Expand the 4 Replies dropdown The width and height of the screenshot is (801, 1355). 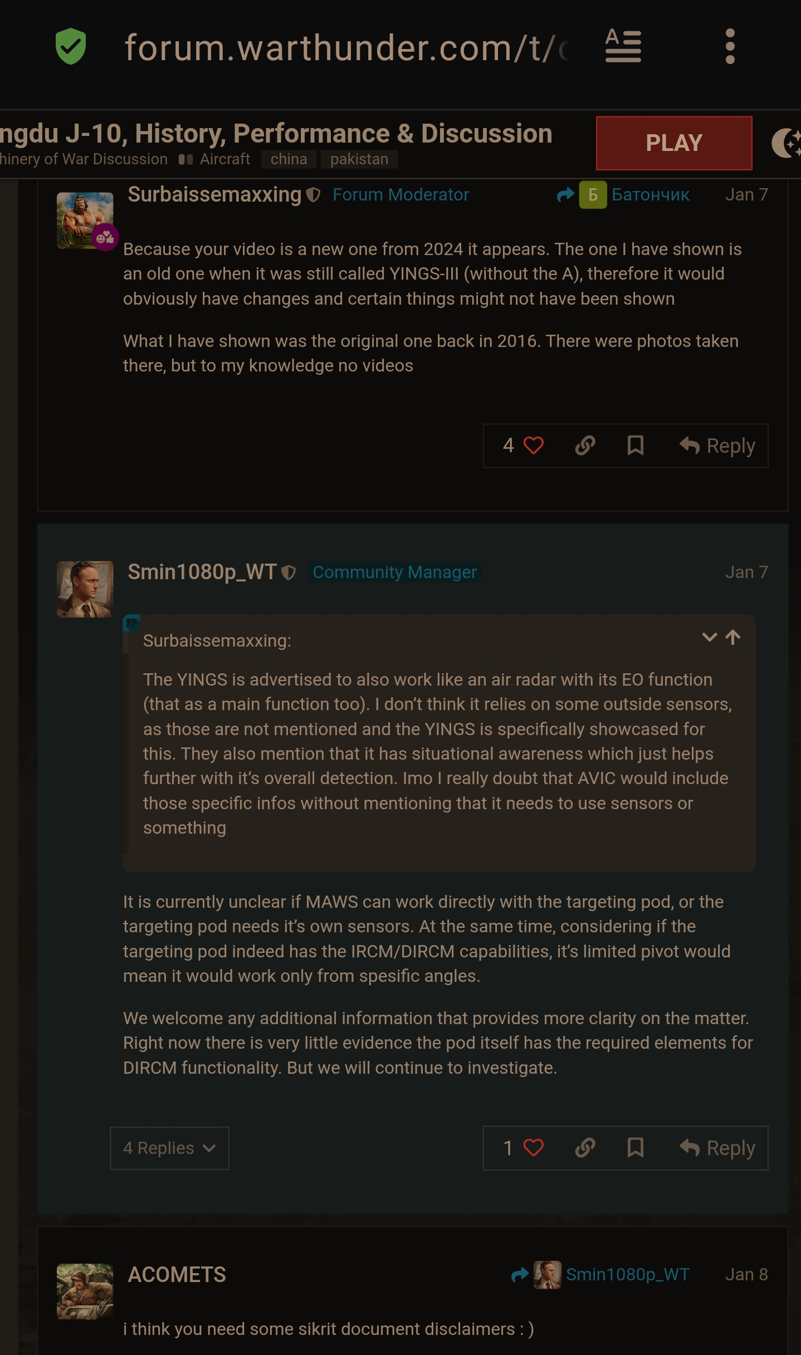coord(169,1148)
